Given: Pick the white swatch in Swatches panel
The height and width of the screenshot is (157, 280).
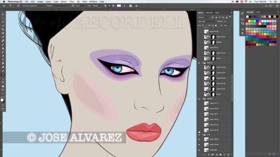Looking at the screenshot, I should tap(247, 17).
